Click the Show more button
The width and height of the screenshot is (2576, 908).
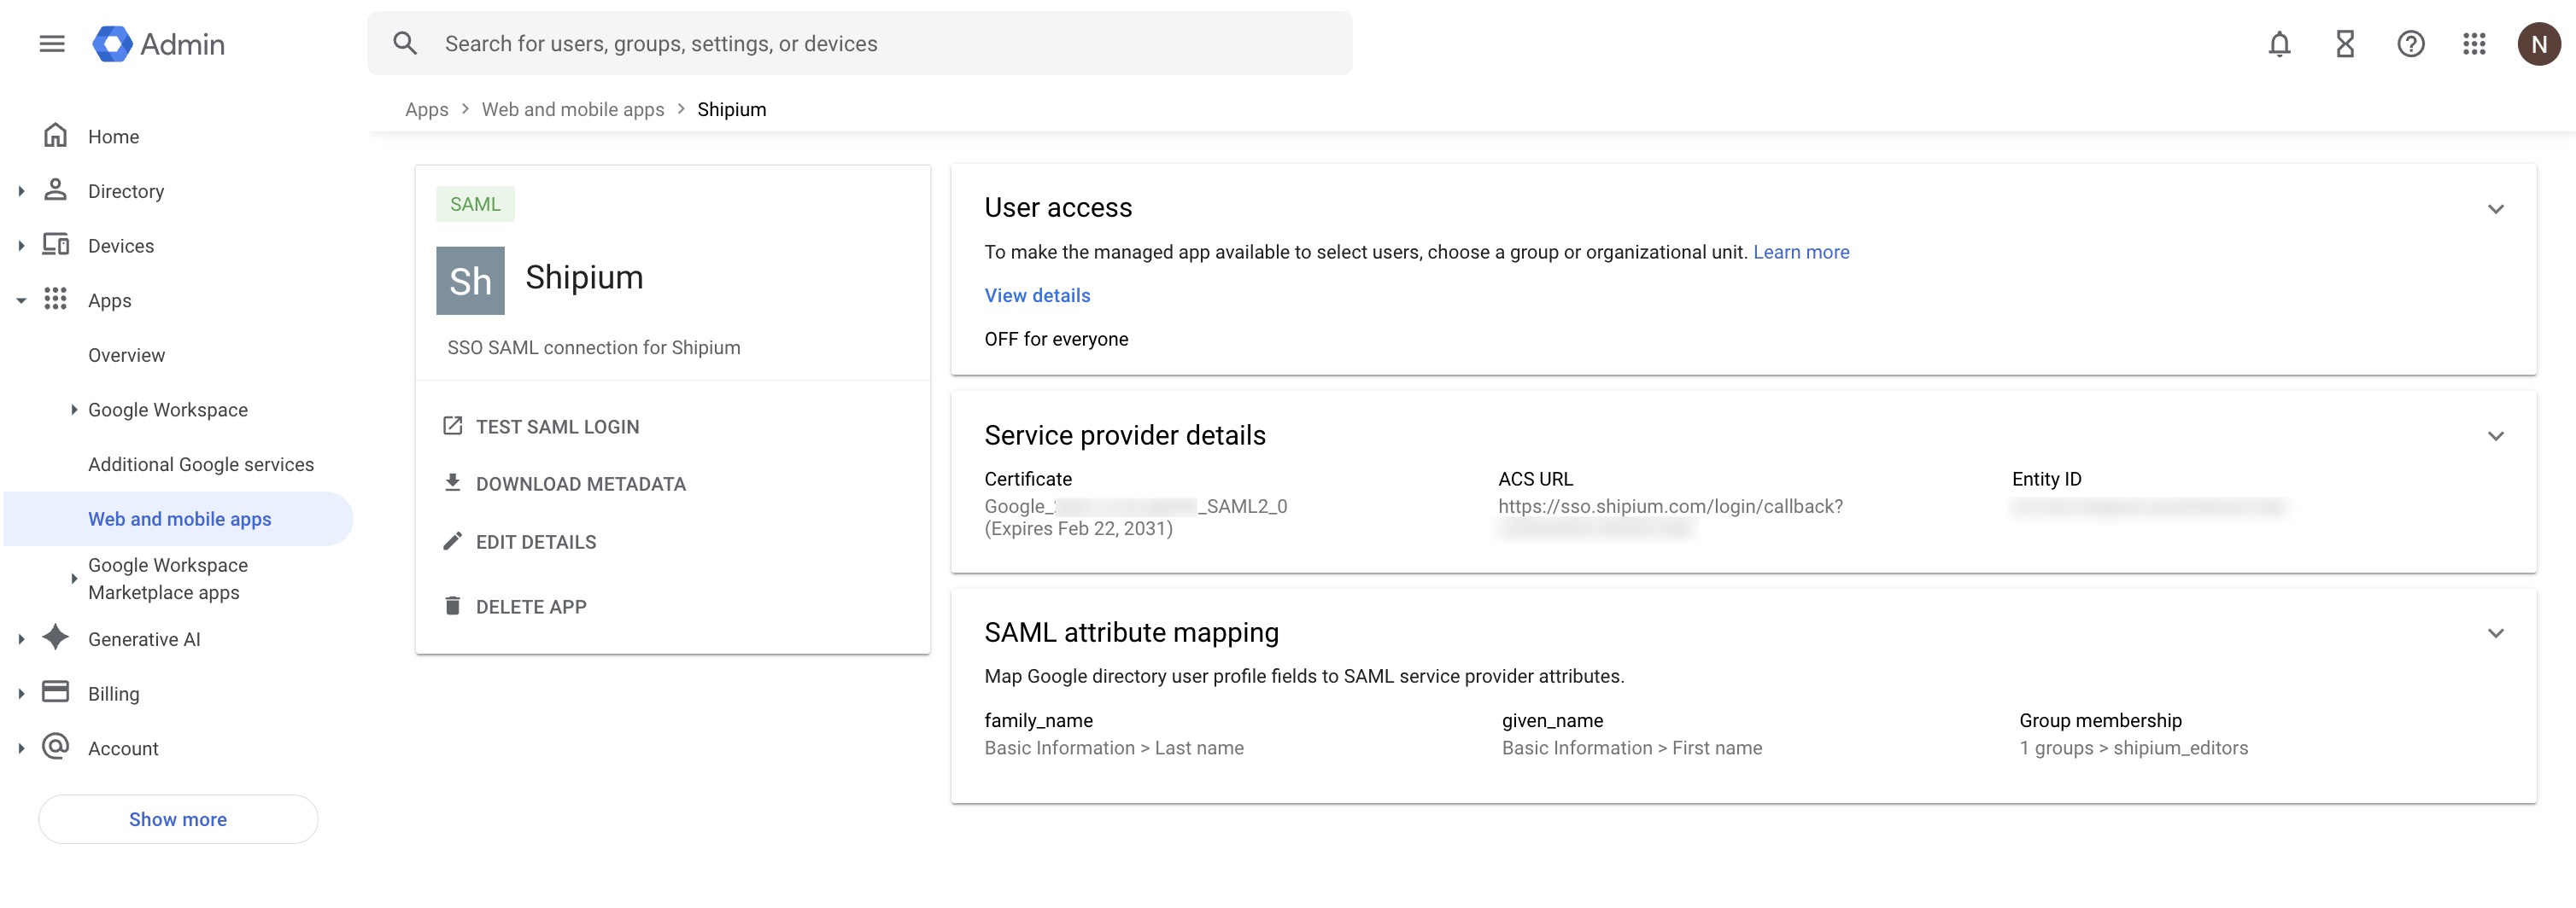178,819
